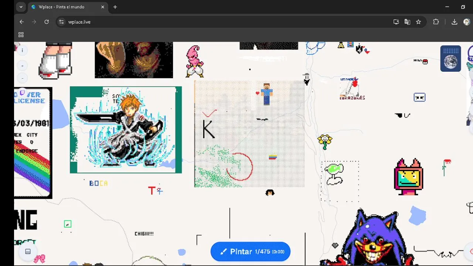Click the BOCA pixel text
Image resolution: width=473 pixels, height=266 pixels.
[98, 183]
